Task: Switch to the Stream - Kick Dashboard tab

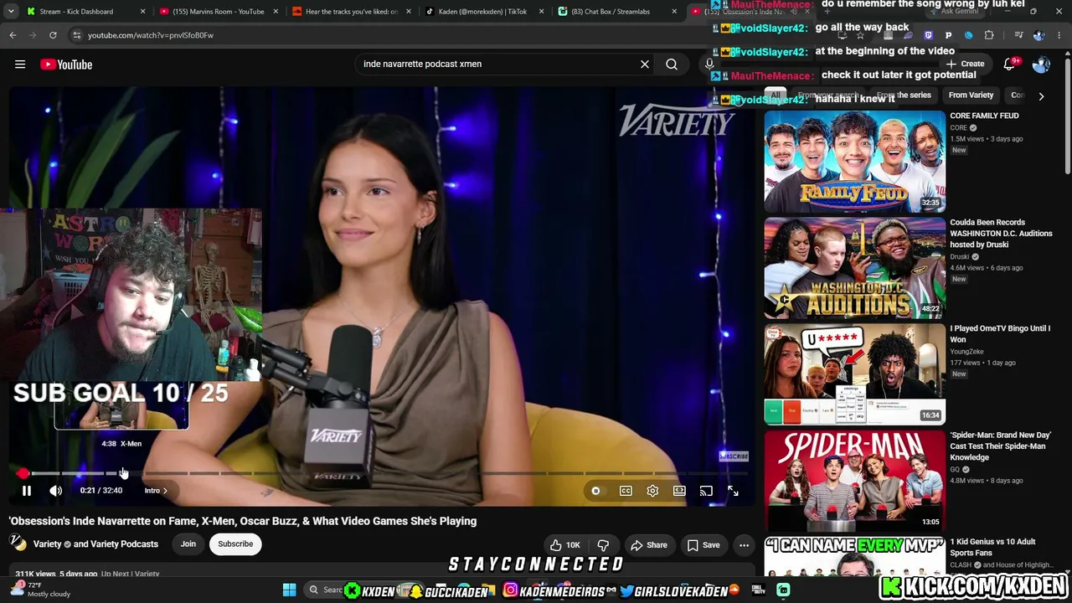Action: 76,12
